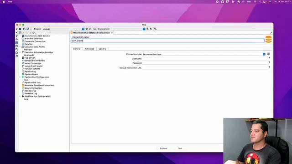The image size is (292, 164).
Task: Click the Hop Server tree icon
Action: click(x=23, y=58)
